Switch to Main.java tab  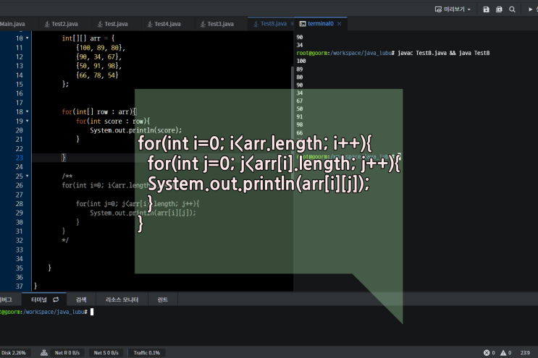pyautogui.click(x=12, y=24)
